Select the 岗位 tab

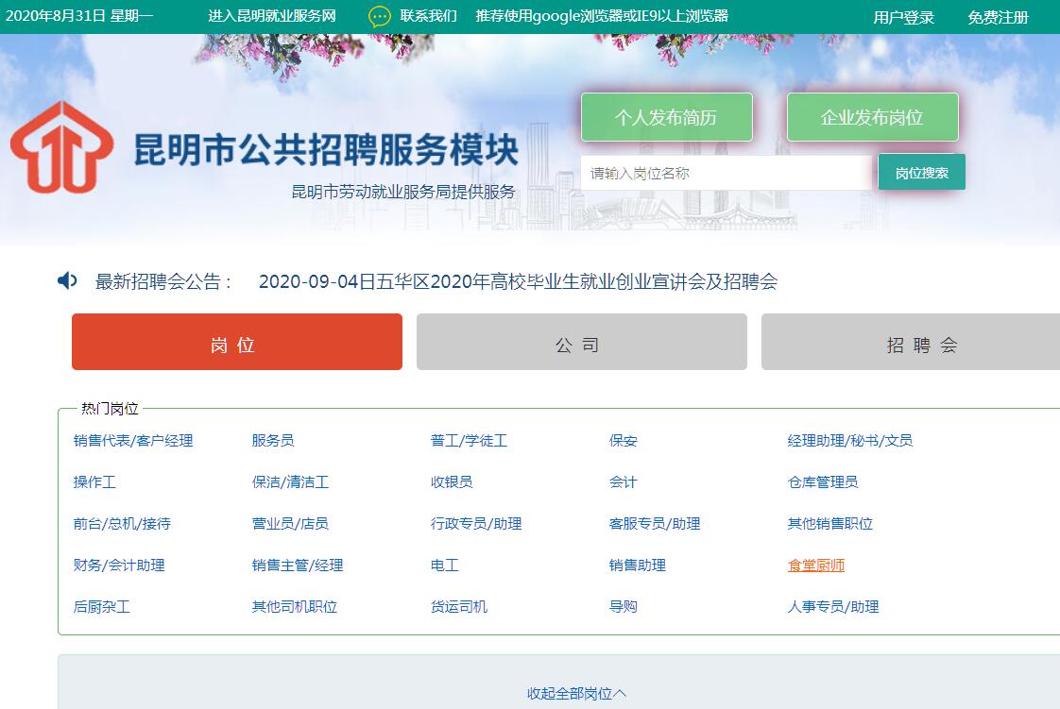coord(236,342)
